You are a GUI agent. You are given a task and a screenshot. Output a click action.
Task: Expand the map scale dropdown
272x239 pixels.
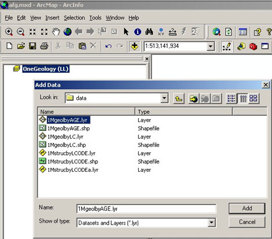tap(211, 46)
